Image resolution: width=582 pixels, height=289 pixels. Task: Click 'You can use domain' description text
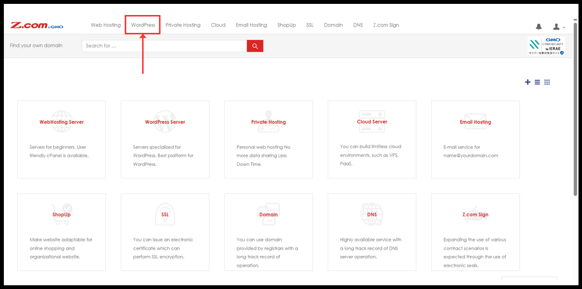[x=267, y=252]
